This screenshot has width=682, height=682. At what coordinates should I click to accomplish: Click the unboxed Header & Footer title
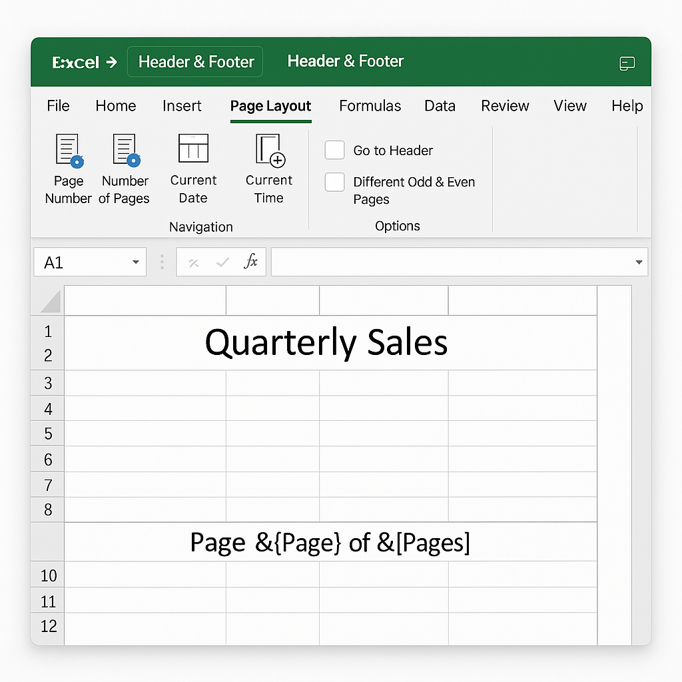(346, 61)
